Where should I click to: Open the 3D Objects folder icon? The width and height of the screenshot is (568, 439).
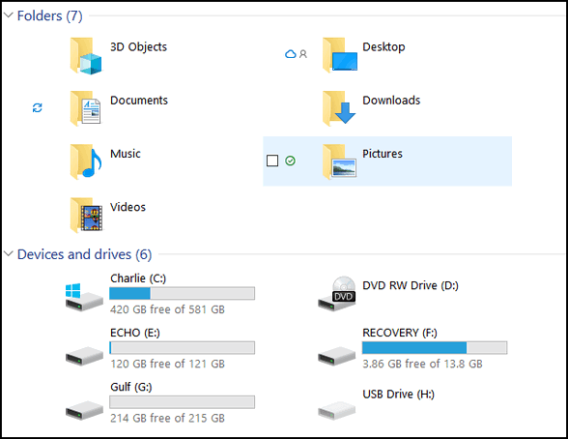coord(86,56)
